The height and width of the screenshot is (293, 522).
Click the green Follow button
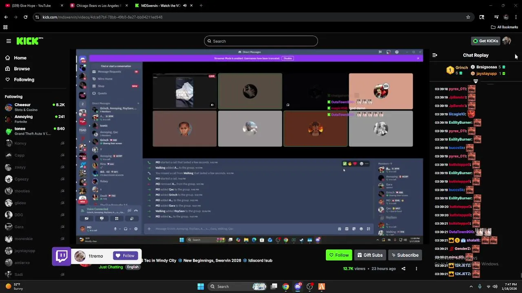(x=338, y=255)
